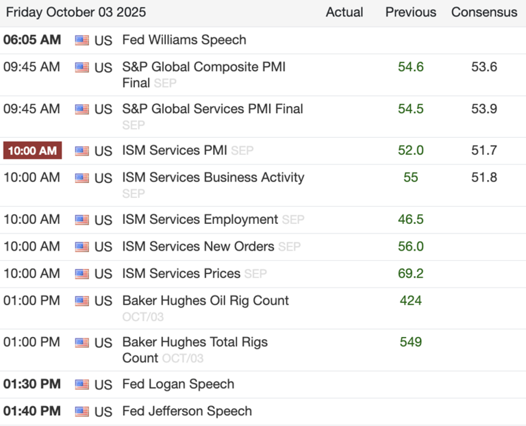Screen dimensions: 526x426
Task: Click the consensus value 51.7 for ISM Services PMI
Action: (x=484, y=150)
